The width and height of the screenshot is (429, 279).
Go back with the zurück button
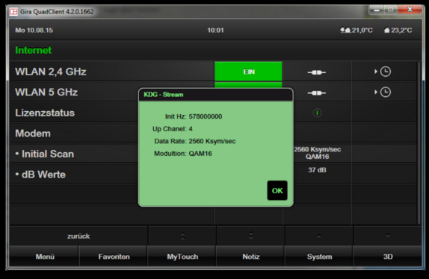coord(78,236)
